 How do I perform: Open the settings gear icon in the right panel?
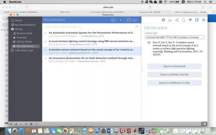204,20
